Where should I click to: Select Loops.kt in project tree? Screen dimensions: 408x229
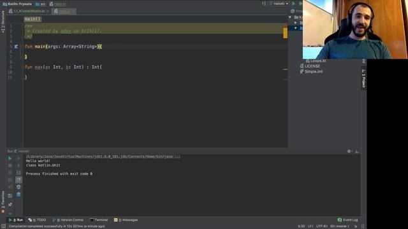point(316,61)
